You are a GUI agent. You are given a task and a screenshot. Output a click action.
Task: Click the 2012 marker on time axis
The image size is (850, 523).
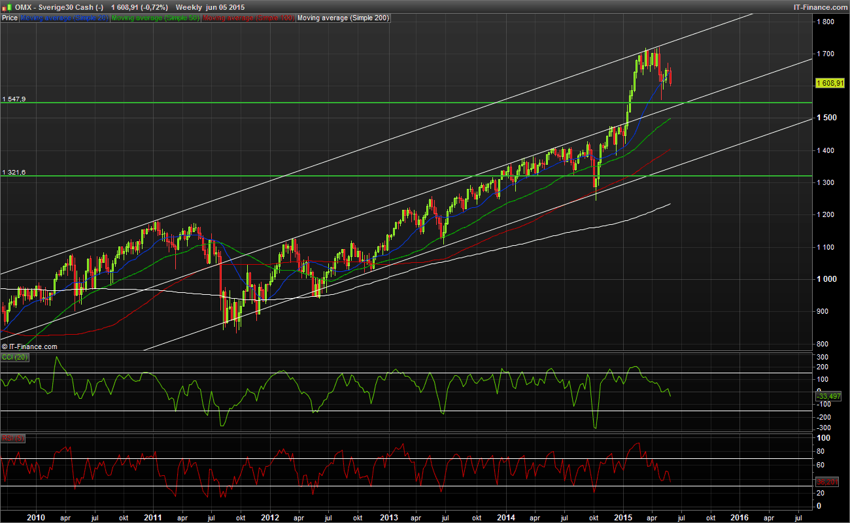coord(270,516)
